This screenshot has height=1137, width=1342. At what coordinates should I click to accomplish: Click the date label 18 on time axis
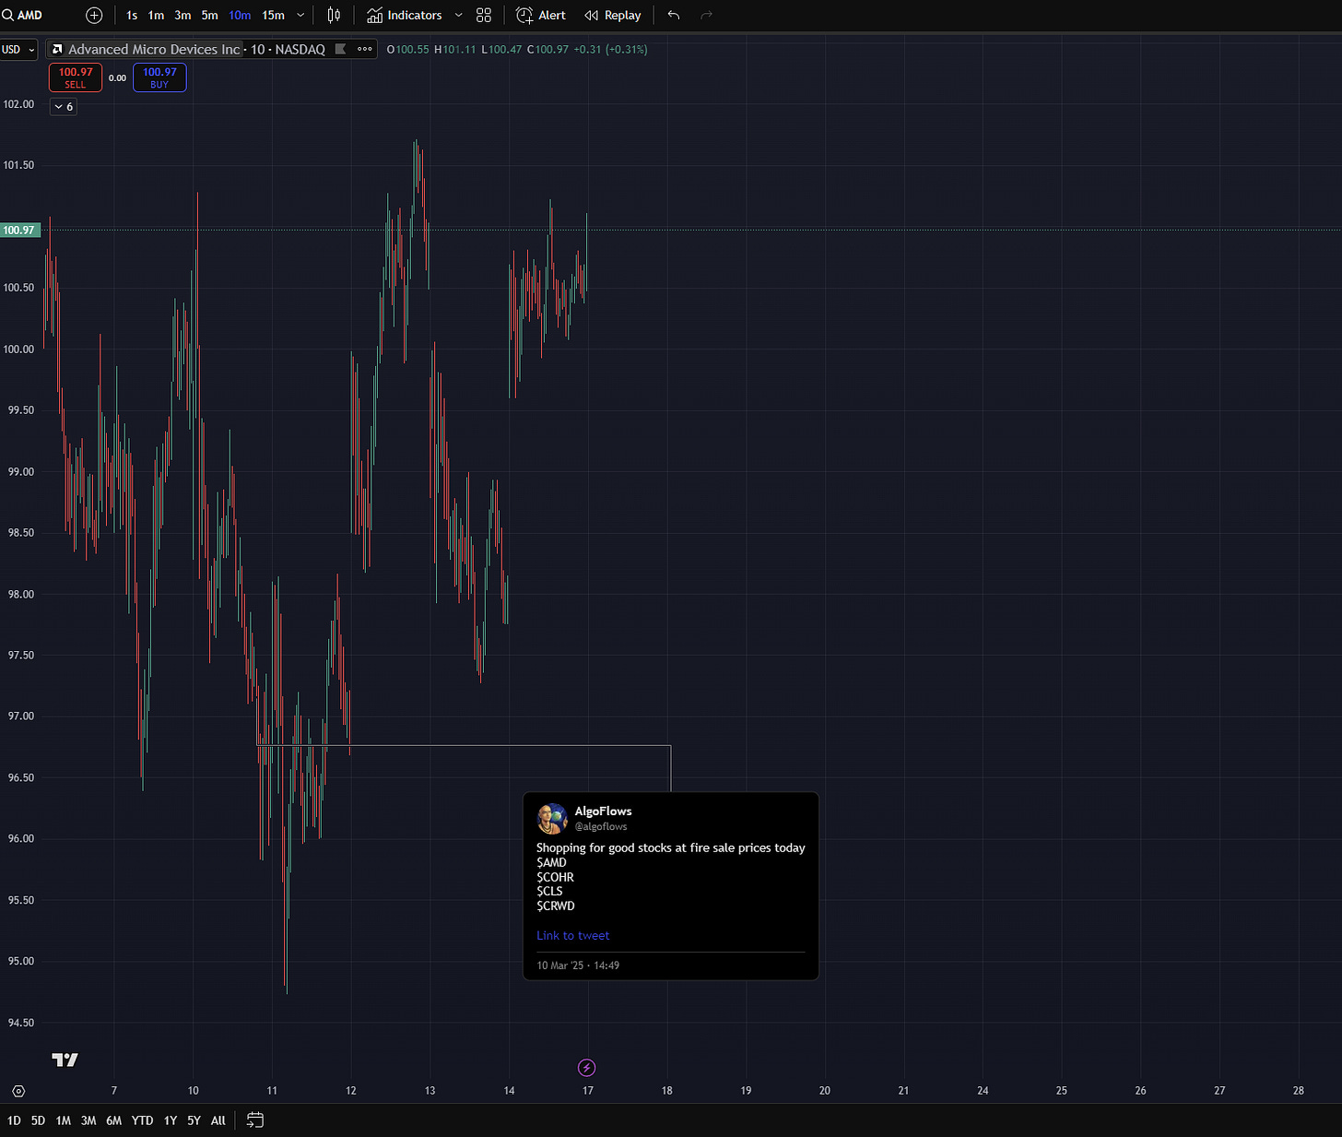click(x=667, y=1090)
